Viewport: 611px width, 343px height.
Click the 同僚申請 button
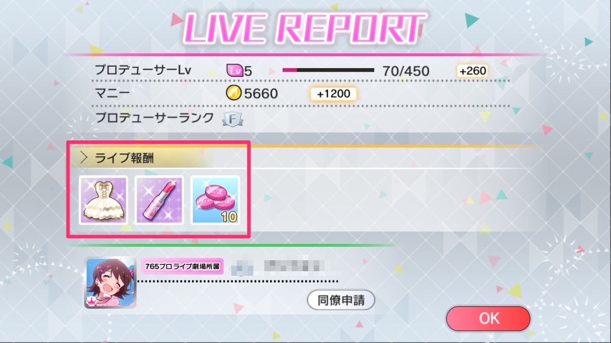(340, 300)
